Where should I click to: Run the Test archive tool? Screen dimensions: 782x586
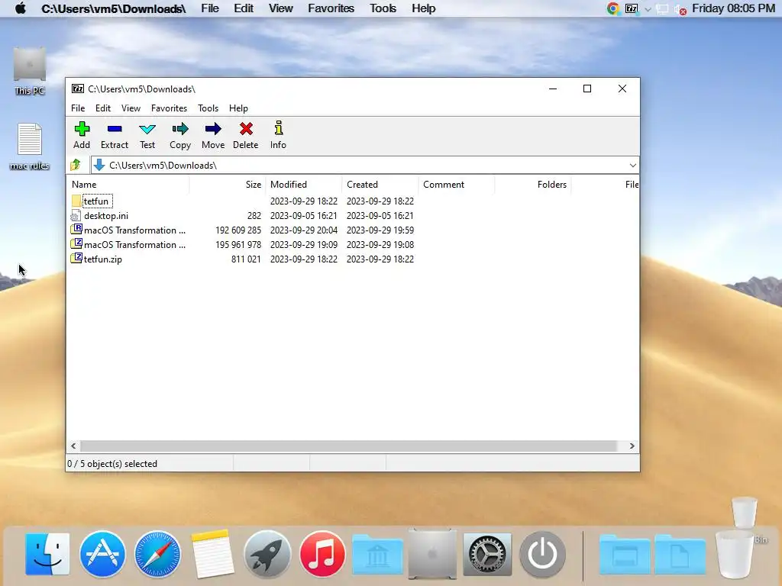(147, 135)
